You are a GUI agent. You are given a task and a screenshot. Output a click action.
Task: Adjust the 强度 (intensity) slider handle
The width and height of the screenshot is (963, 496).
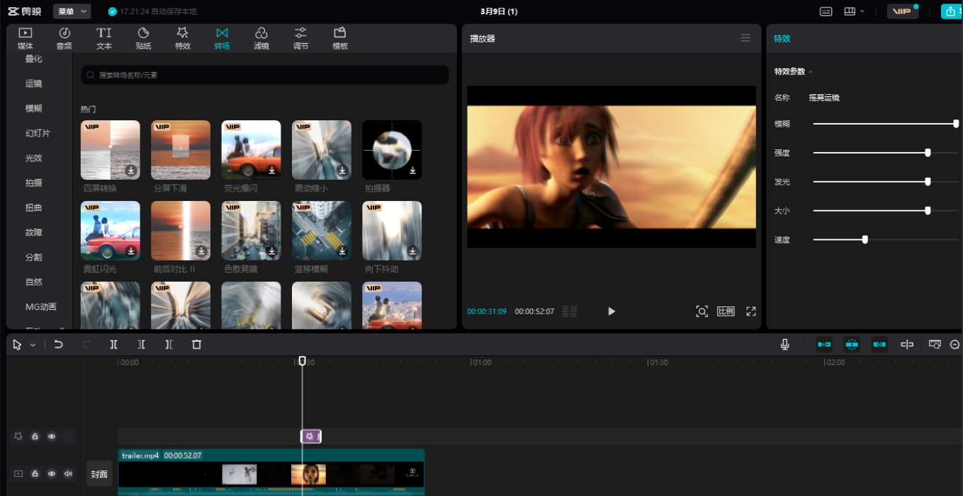click(x=928, y=153)
